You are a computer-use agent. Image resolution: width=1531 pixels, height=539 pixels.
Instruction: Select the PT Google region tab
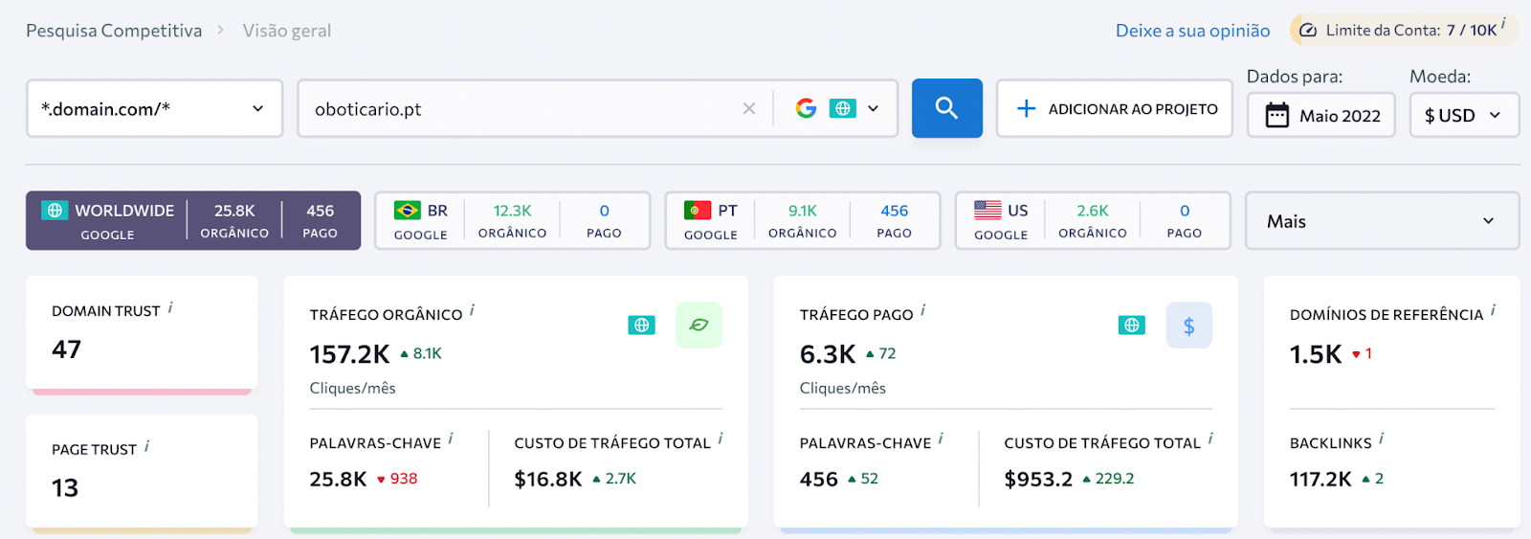click(802, 220)
